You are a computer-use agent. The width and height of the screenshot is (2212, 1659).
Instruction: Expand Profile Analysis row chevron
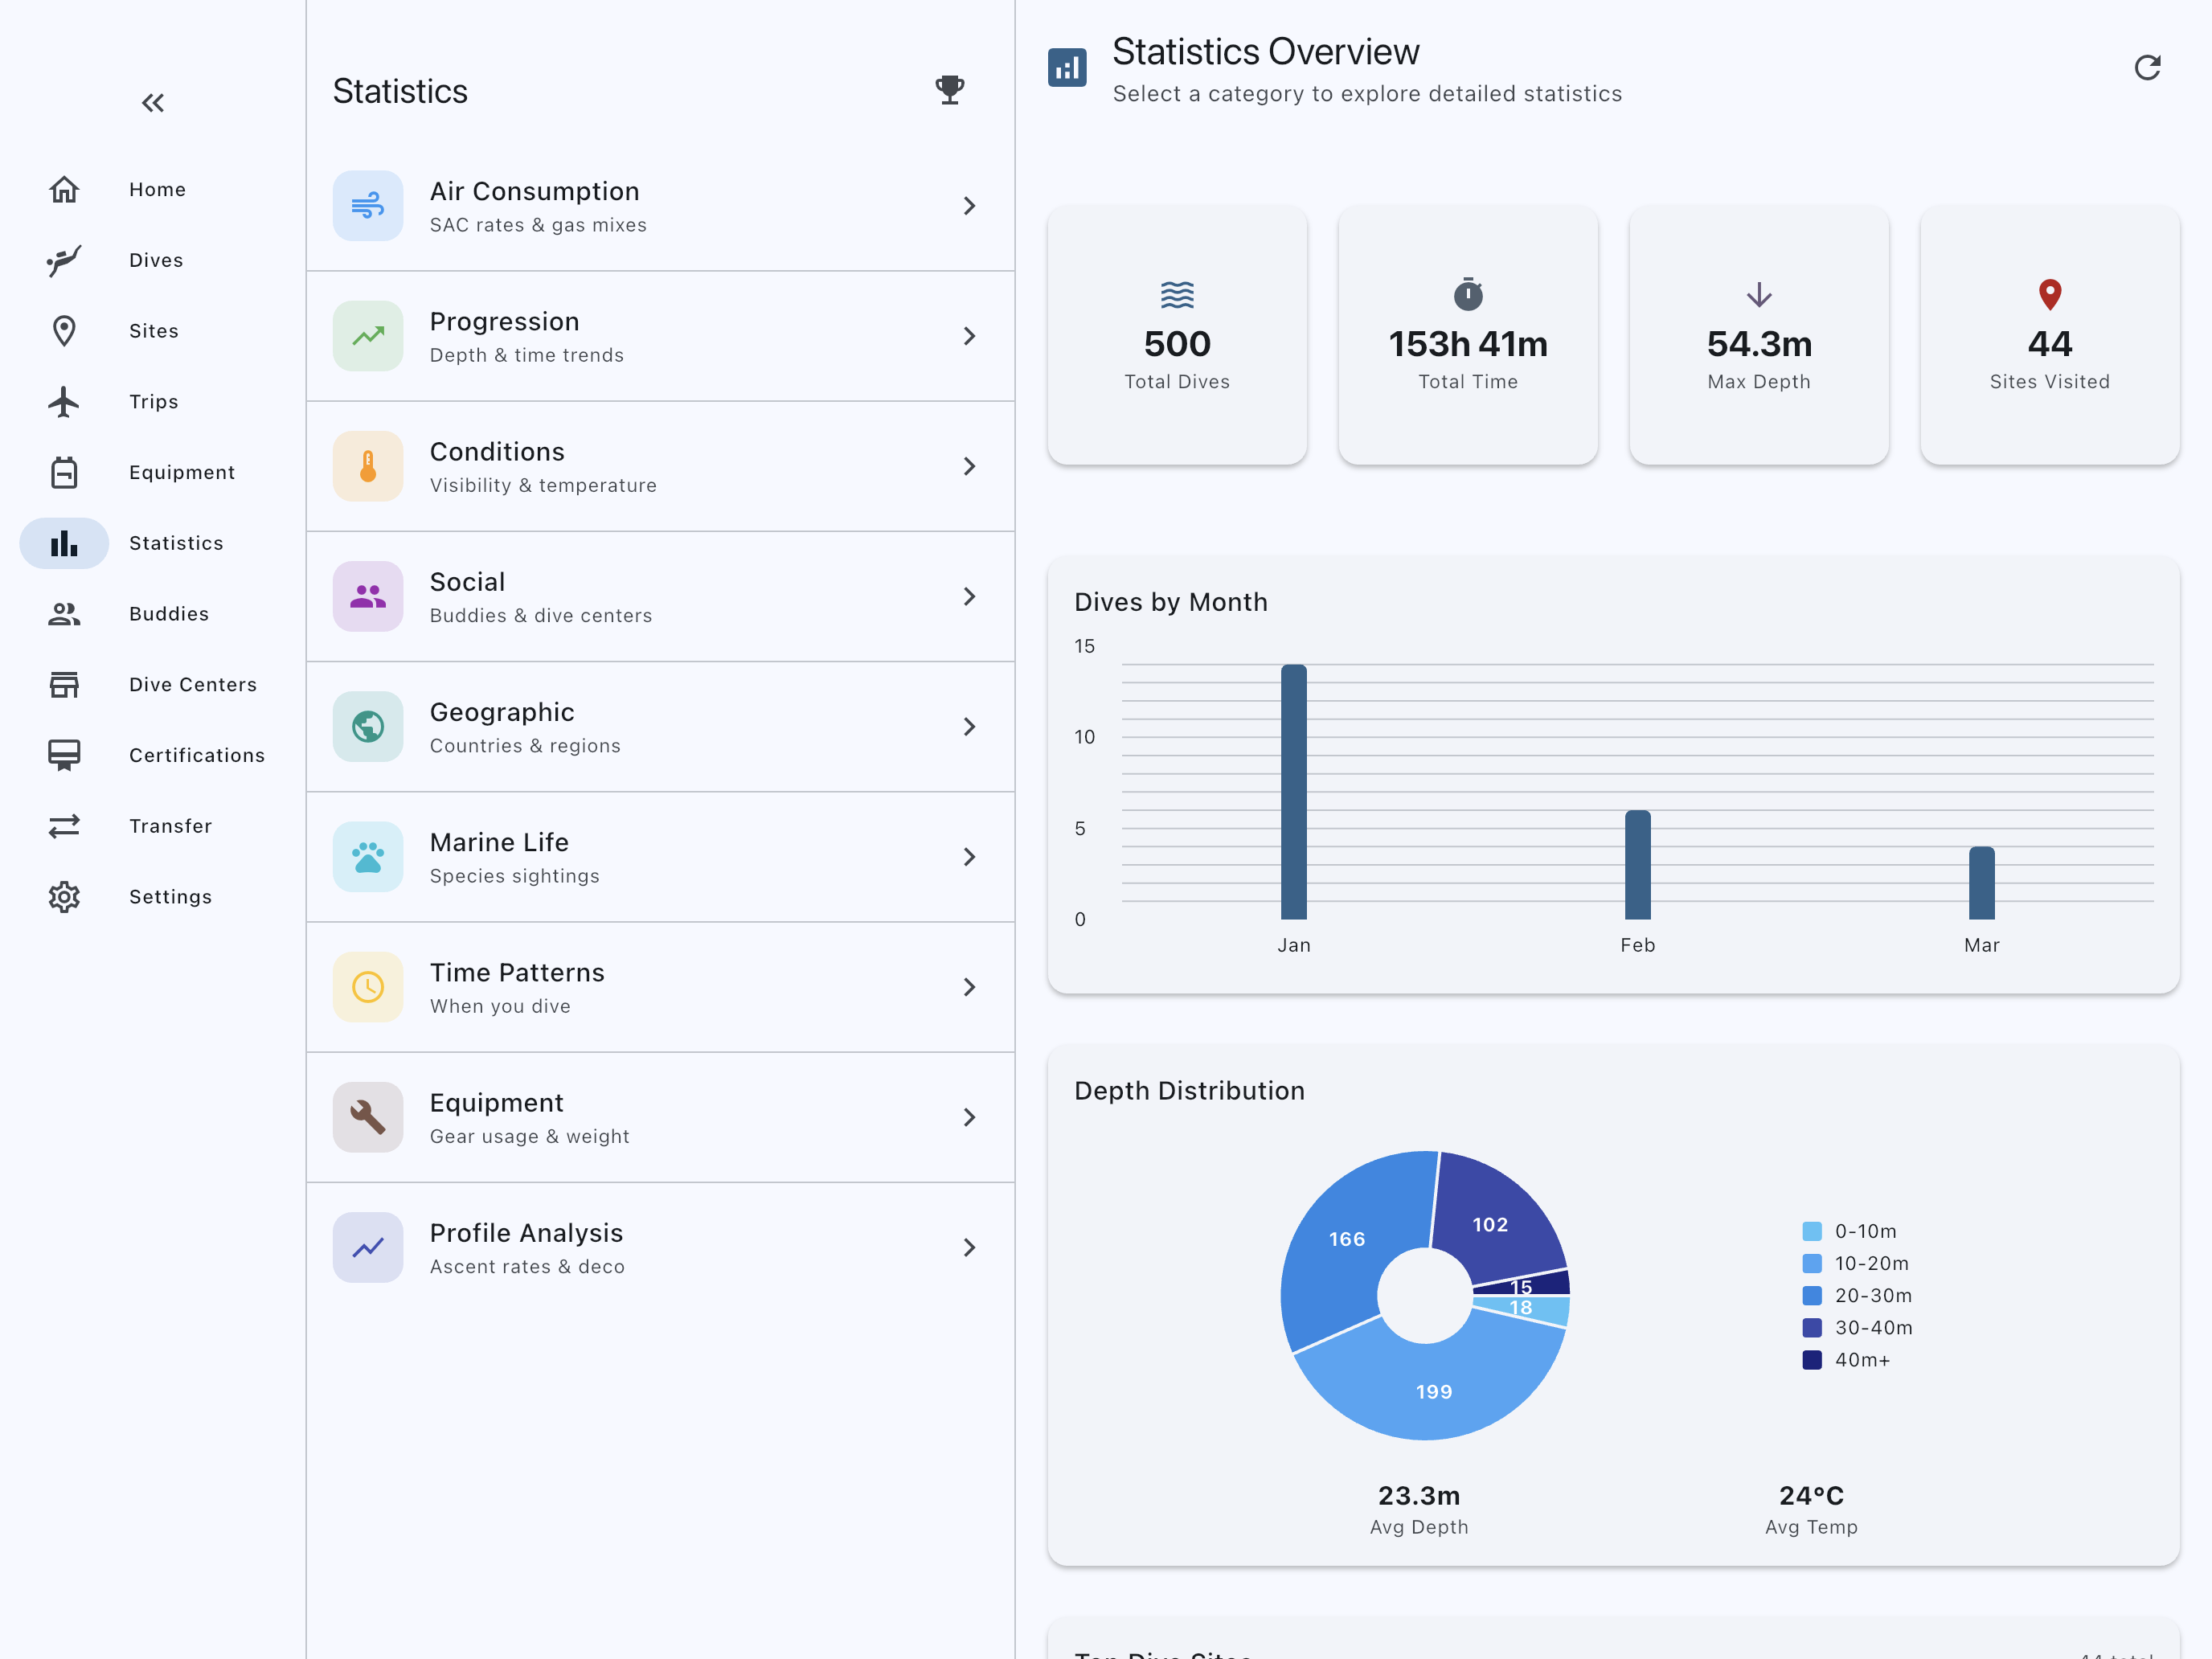[969, 1247]
